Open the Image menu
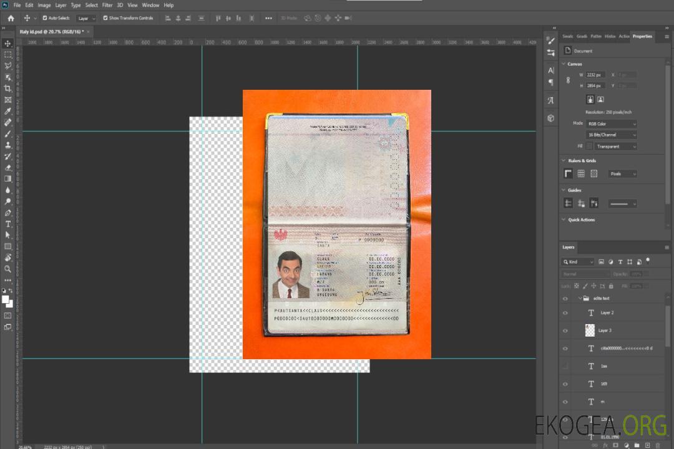 coord(44,5)
